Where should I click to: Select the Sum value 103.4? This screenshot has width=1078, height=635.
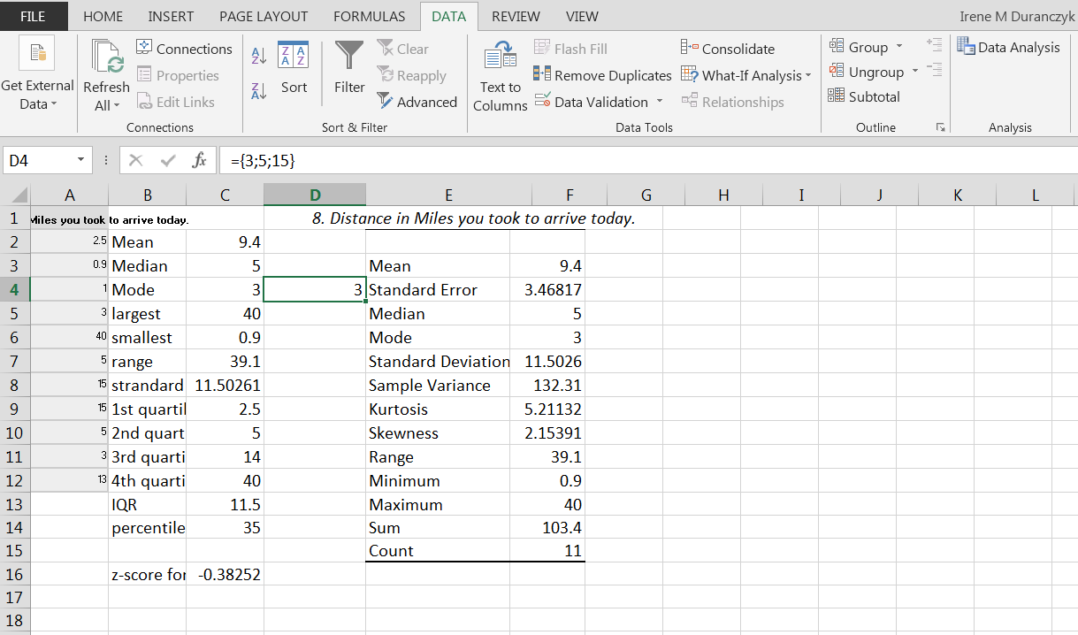coord(547,528)
